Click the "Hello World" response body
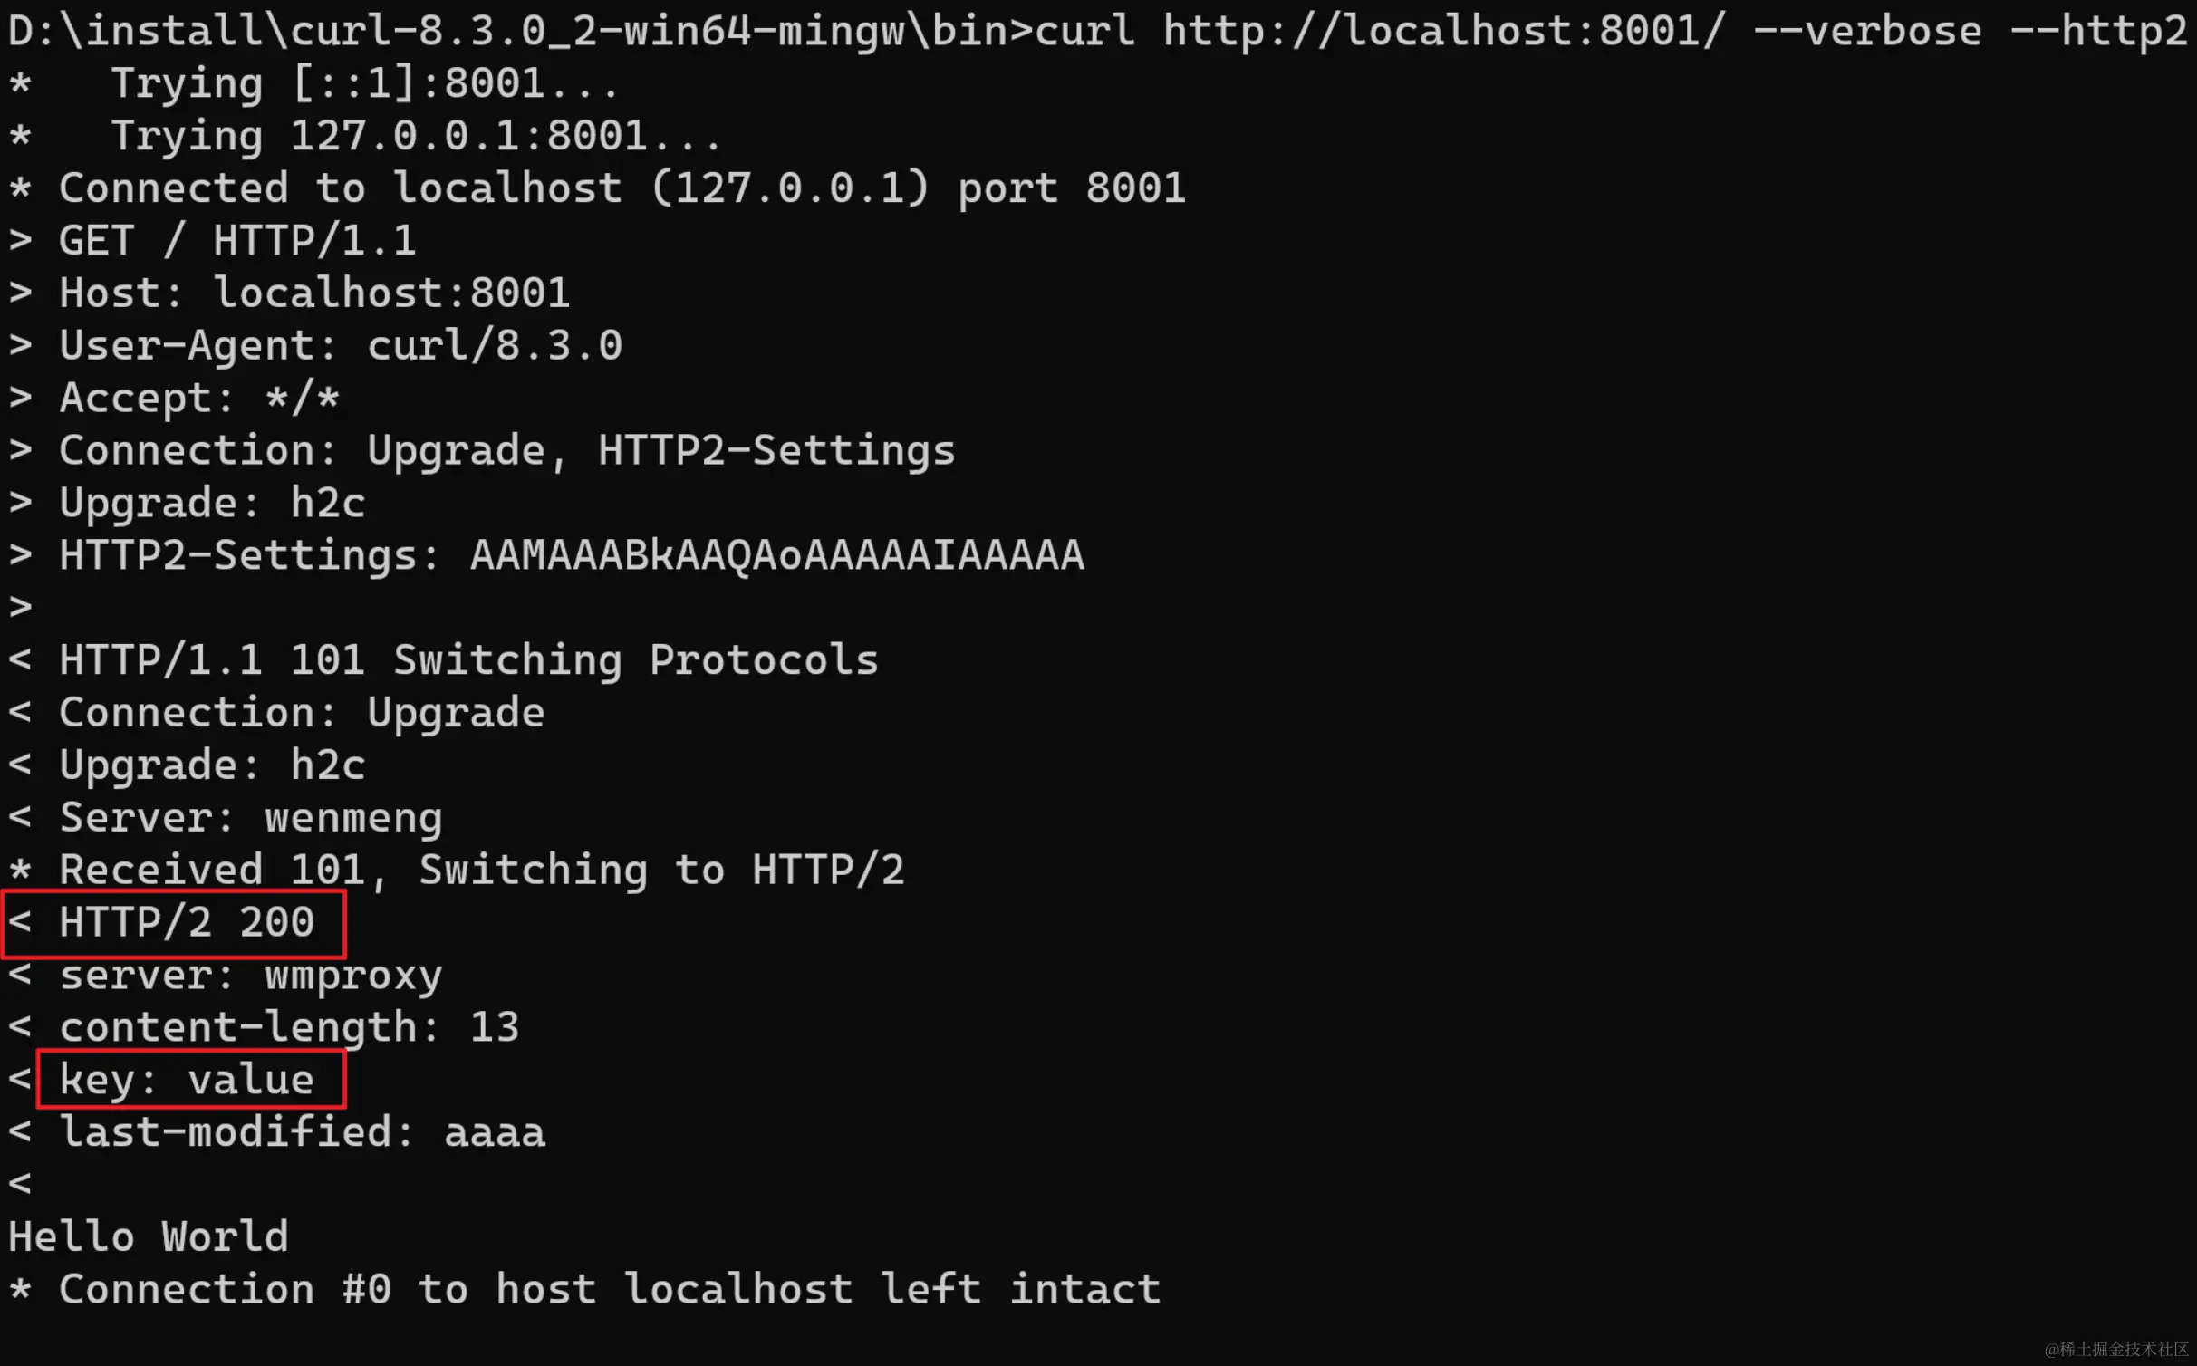The width and height of the screenshot is (2197, 1366). pyautogui.click(x=149, y=1237)
